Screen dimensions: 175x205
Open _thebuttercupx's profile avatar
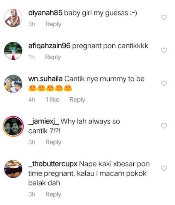tap(13, 169)
